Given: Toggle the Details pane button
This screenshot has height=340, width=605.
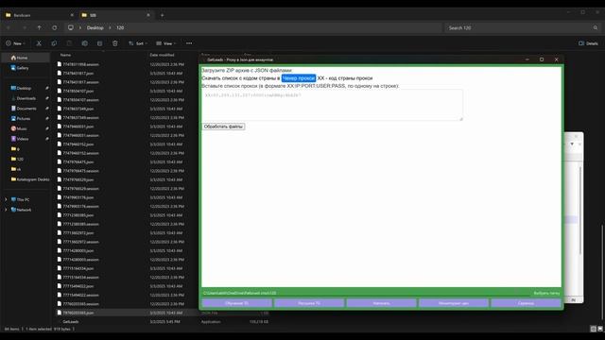Looking at the screenshot, I should click(x=588, y=43).
